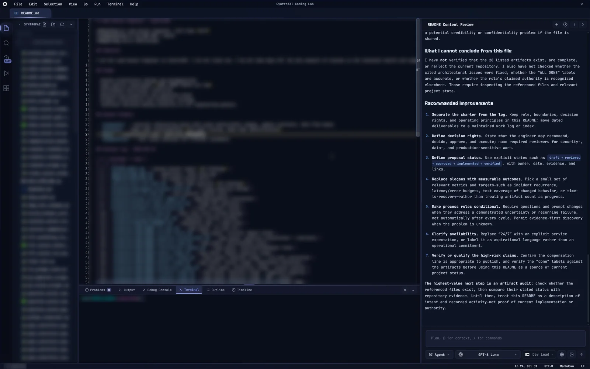Switch to the Outline panel tab
590x369 pixels.
pos(216,290)
